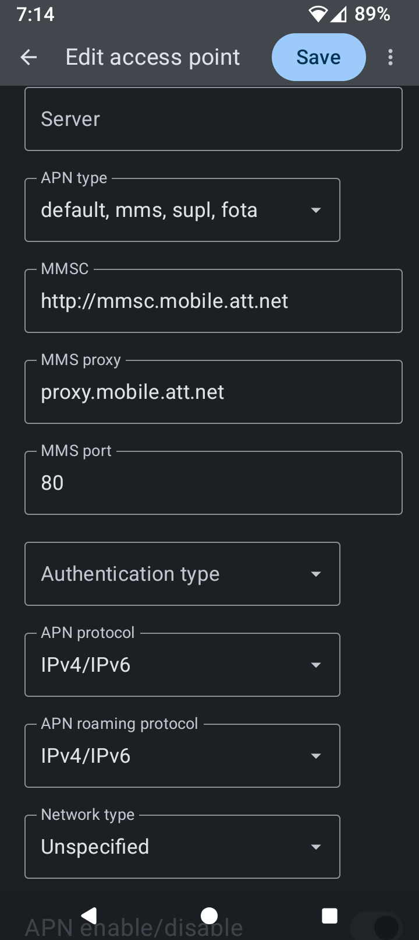The height and width of the screenshot is (940, 419).
Task: Open the Authentication type dropdown
Action: pos(182,574)
